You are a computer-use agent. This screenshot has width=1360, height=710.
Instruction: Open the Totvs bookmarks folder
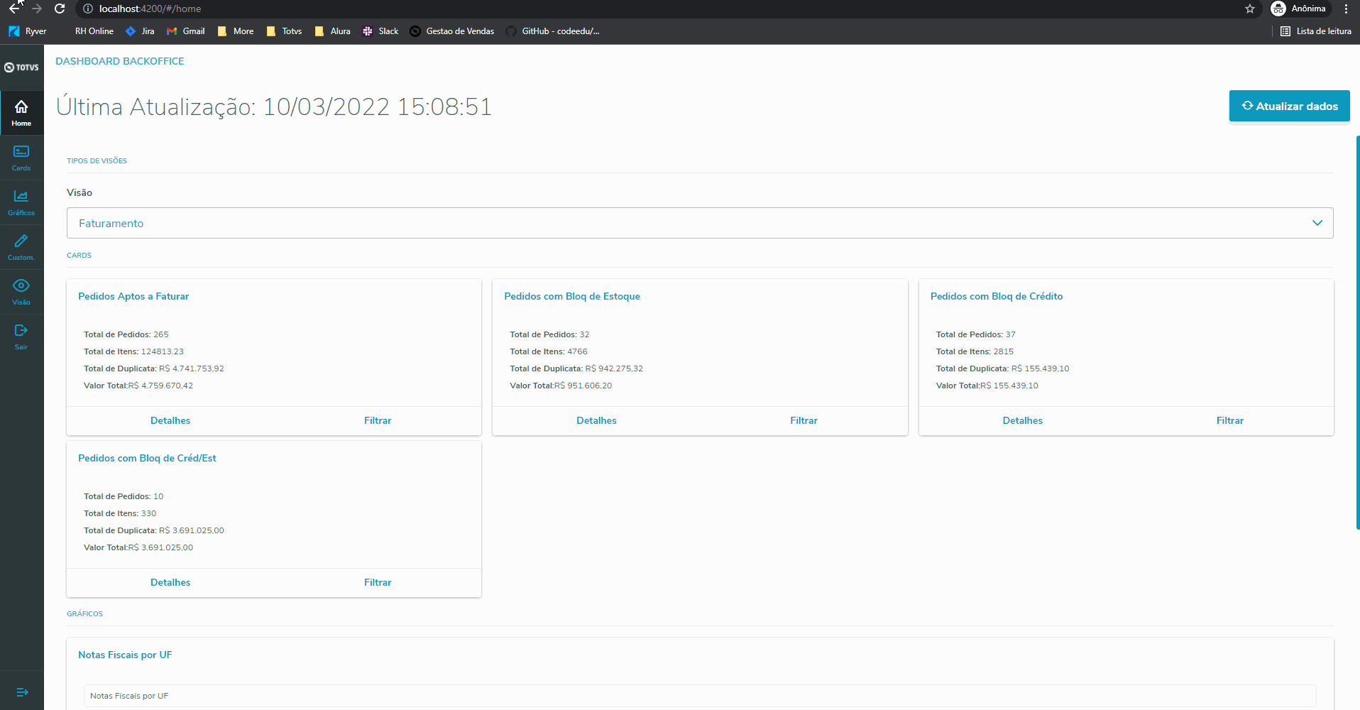(284, 31)
